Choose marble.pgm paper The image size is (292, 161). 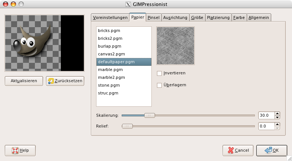pyautogui.click(x=124, y=70)
